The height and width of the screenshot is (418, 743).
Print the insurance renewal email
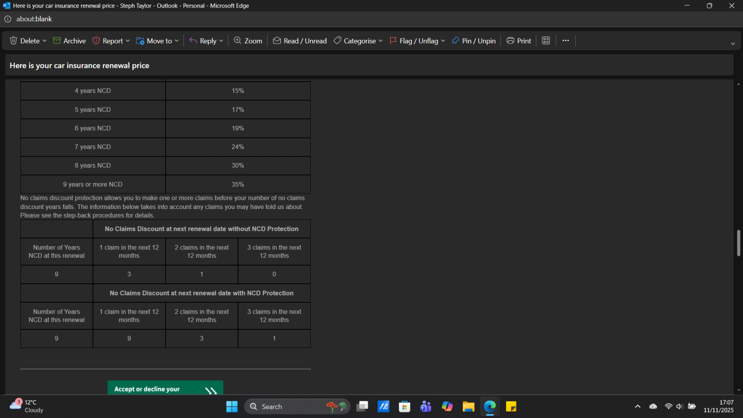[519, 41]
